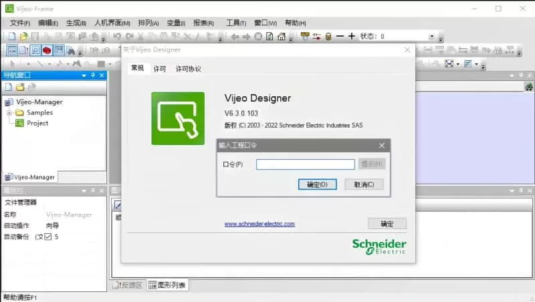
Task: Switch to the 许可协议 tab
Action: click(x=188, y=69)
